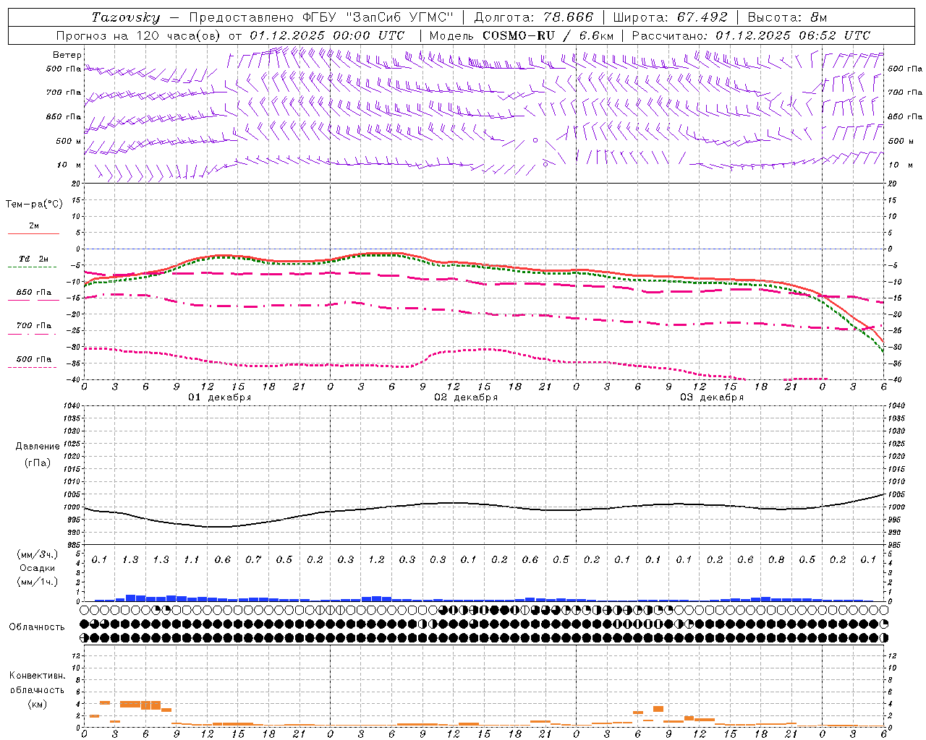The height and width of the screenshot is (740, 926).
Task: Click the 1.2 precipitation value
Action: (376, 560)
